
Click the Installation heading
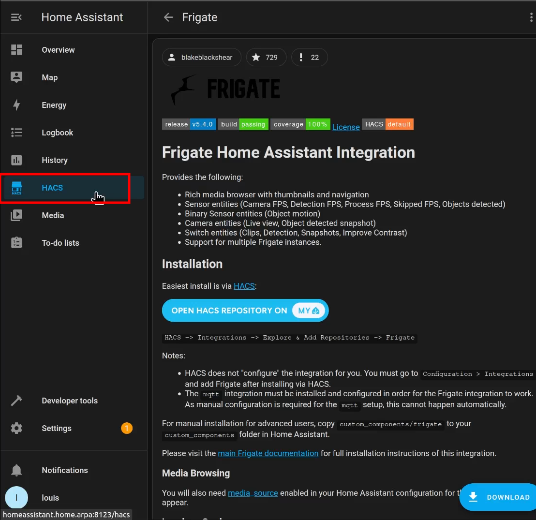(192, 264)
